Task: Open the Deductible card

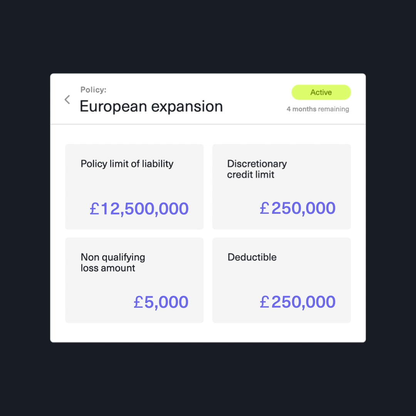Action: [x=281, y=280]
